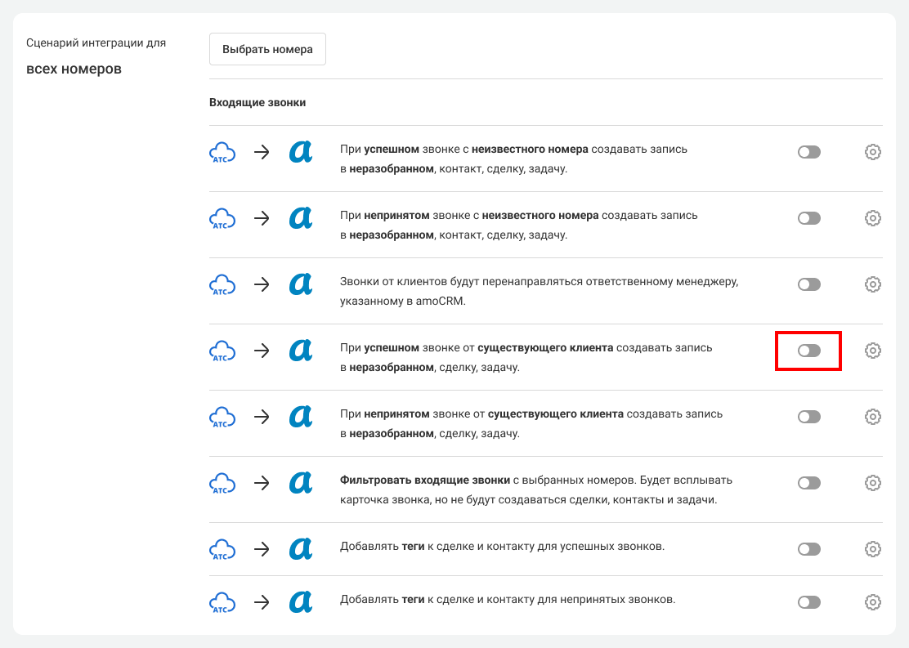This screenshot has height=648, width=909.
Task: Toggle filtering of incoming calls
Action: (808, 483)
